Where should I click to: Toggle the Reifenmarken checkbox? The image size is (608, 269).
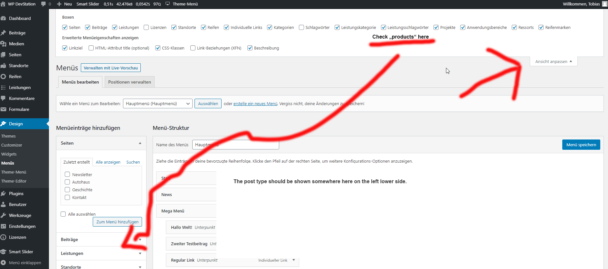(x=541, y=27)
